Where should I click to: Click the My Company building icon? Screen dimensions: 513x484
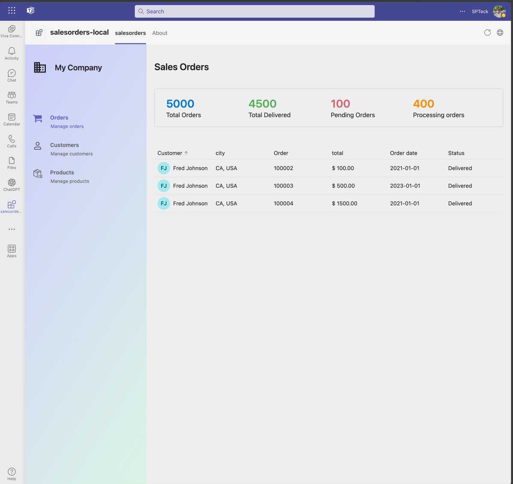(x=40, y=67)
